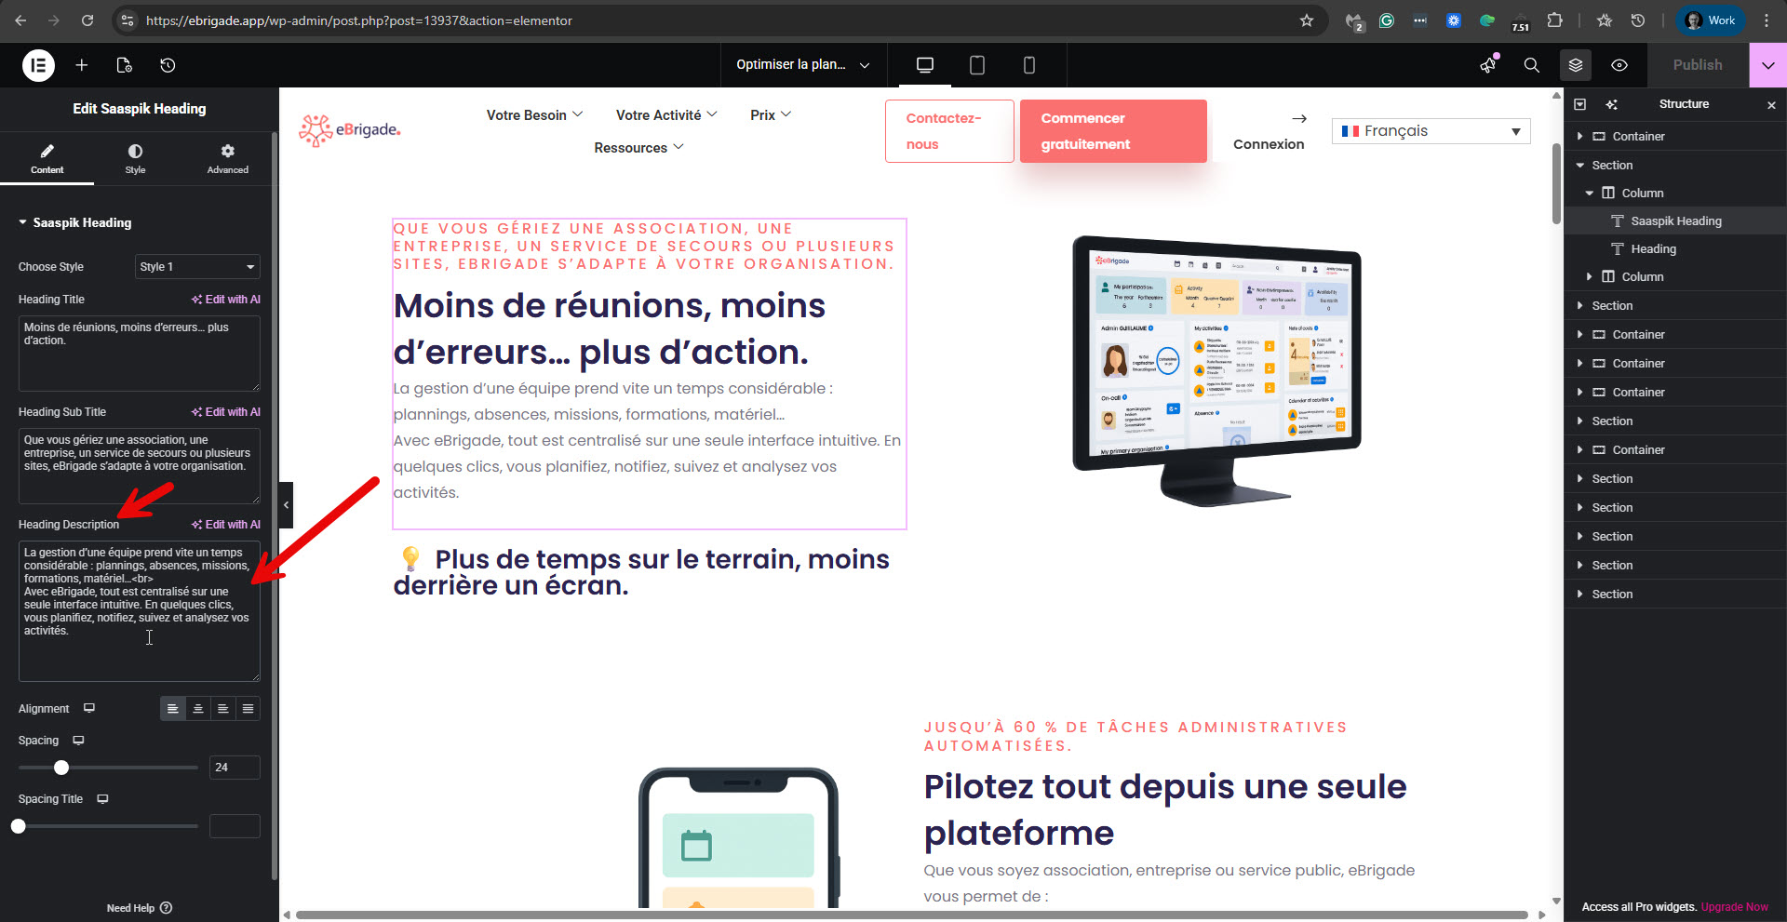Open the Content tab
The width and height of the screenshot is (1787, 922).
coord(47,158)
